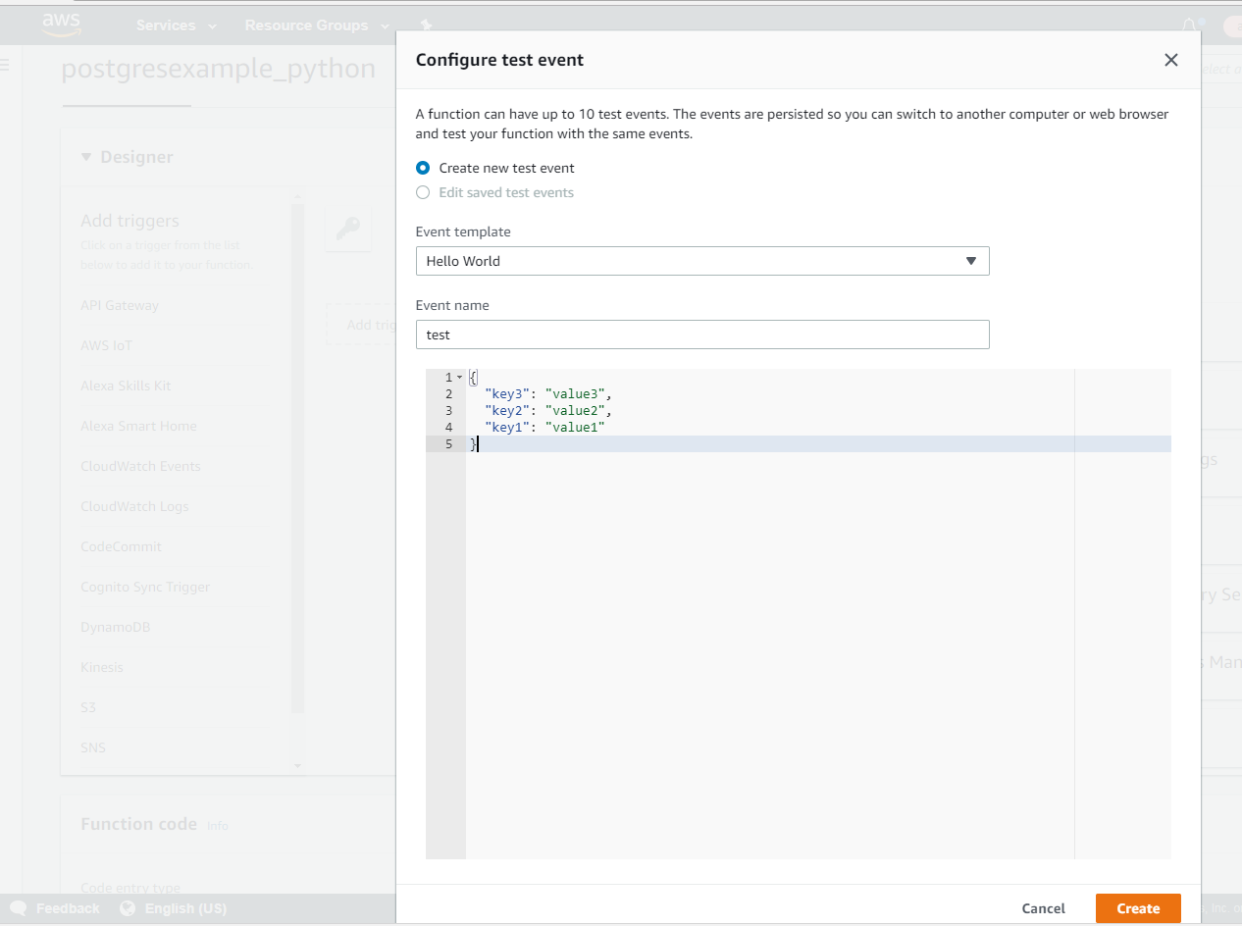Viewport: 1242px width, 926px height.
Task: Open the hamburger side menu icon
Action: [x=4, y=65]
